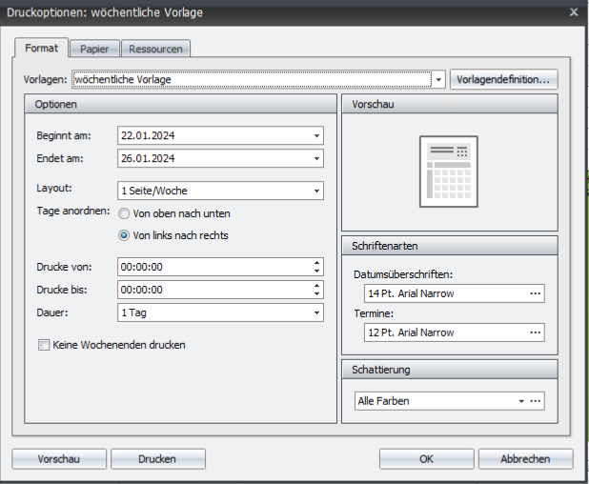Increase the Drucke von time value

(316, 263)
